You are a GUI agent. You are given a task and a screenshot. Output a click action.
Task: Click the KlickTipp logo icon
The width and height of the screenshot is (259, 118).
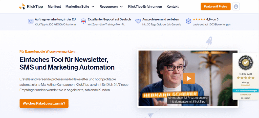click(x=22, y=7)
